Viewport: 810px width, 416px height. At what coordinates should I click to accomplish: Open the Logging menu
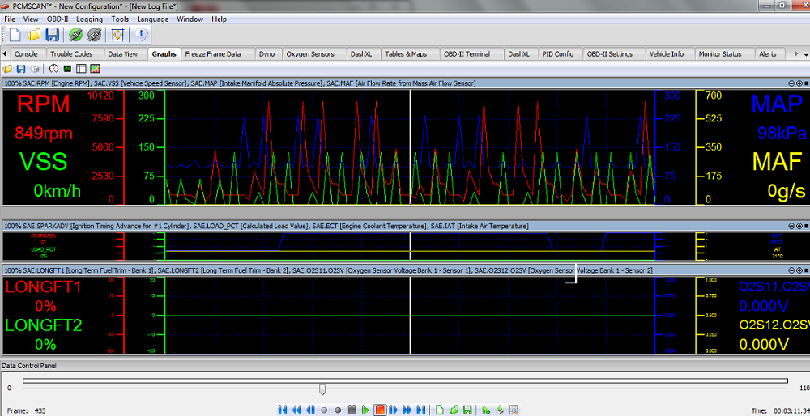(89, 19)
